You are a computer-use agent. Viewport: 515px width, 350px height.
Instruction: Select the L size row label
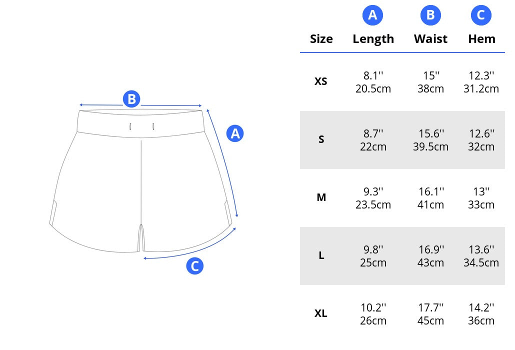coord(321,255)
